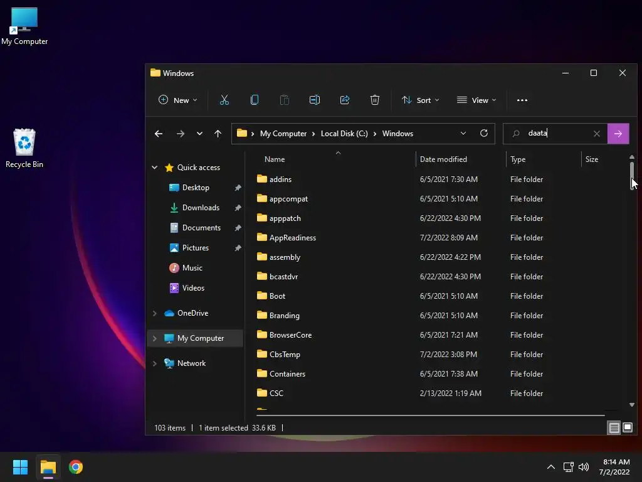Expand the Network tree node
642x482 pixels.
[155, 363]
